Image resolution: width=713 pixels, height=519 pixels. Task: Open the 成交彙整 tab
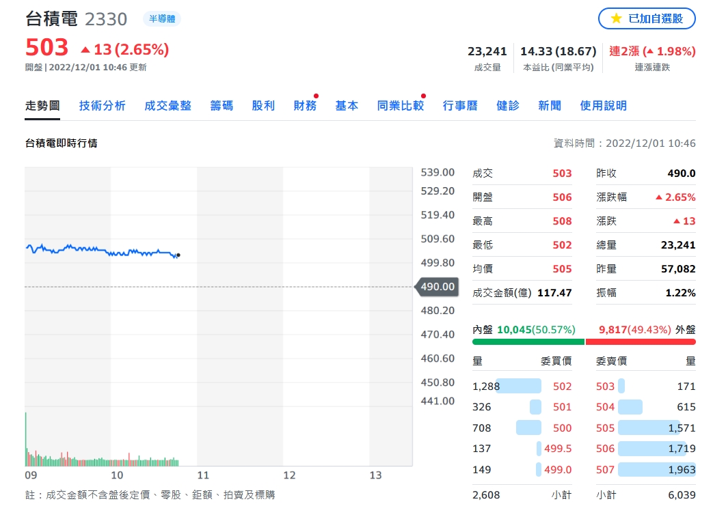pyautogui.click(x=167, y=106)
